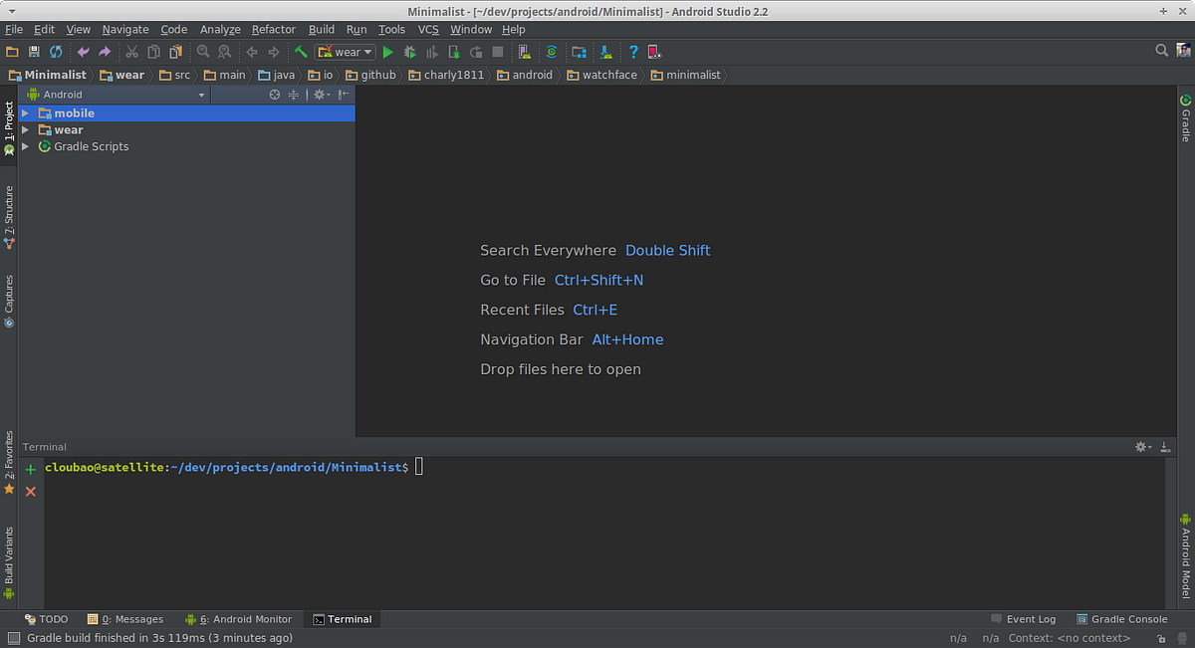1195x648 pixels.
Task: Open the Navigate menu
Action: coord(125,30)
